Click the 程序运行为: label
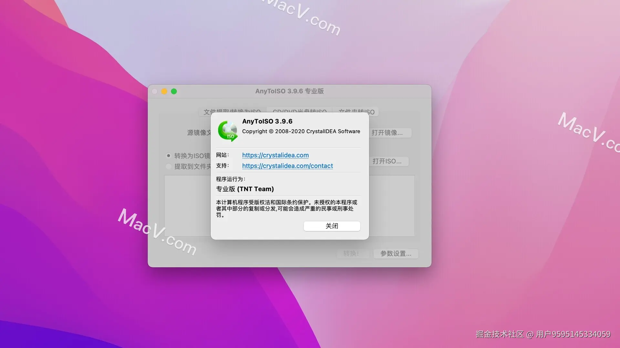Screen dimensions: 620x348 [231, 179]
